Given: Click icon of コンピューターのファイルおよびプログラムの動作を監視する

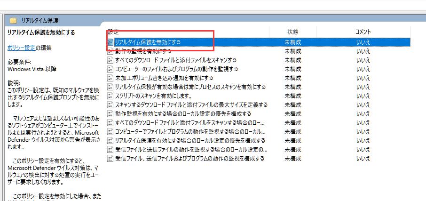Looking at the screenshot, I should 110,69.
